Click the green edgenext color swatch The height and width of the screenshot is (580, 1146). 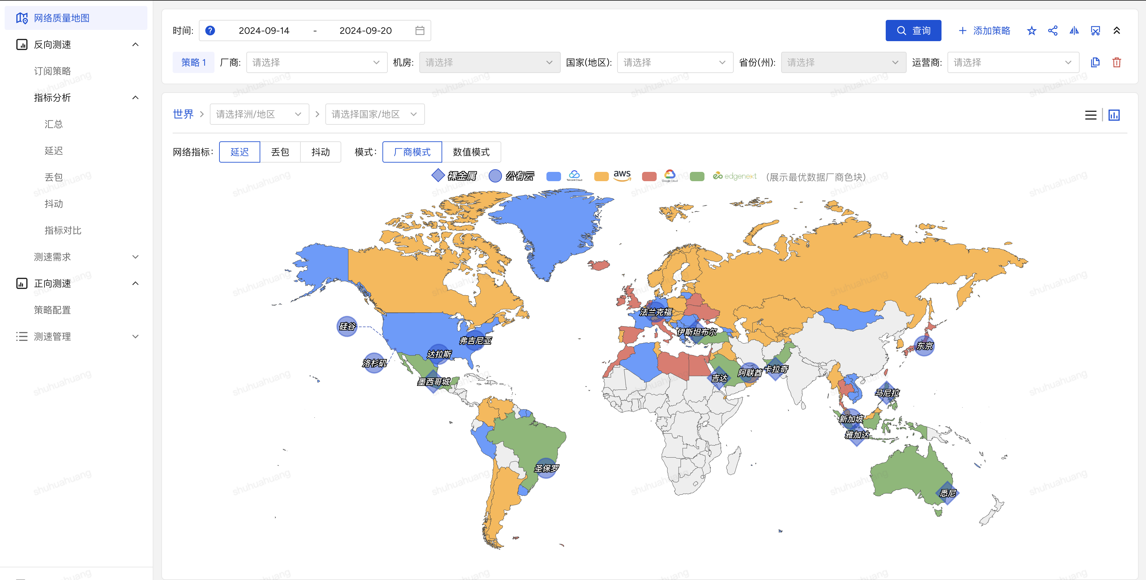coord(697,176)
